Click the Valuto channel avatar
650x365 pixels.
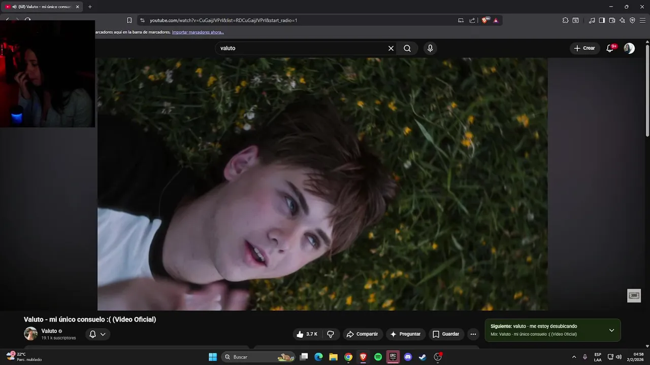pyautogui.click(x=30, y=334)
